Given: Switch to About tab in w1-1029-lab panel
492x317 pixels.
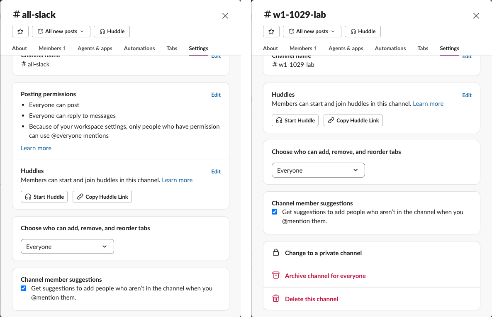Looking at the screenshot, I should point(270,48).
